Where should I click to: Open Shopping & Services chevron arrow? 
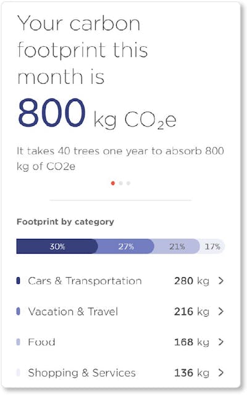pyautogui.click(x=221, y=373)
